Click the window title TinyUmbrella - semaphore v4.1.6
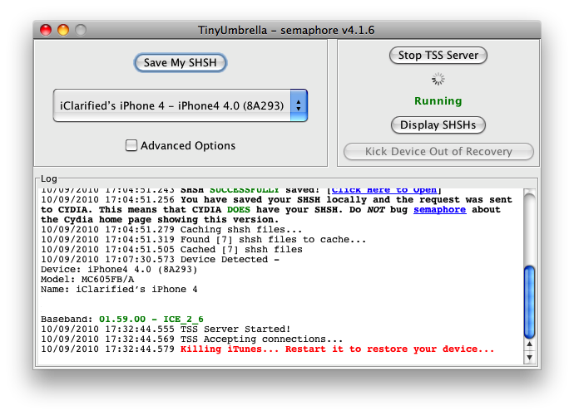574x415 pixels. pyautogui.click(x=286, y=30)
